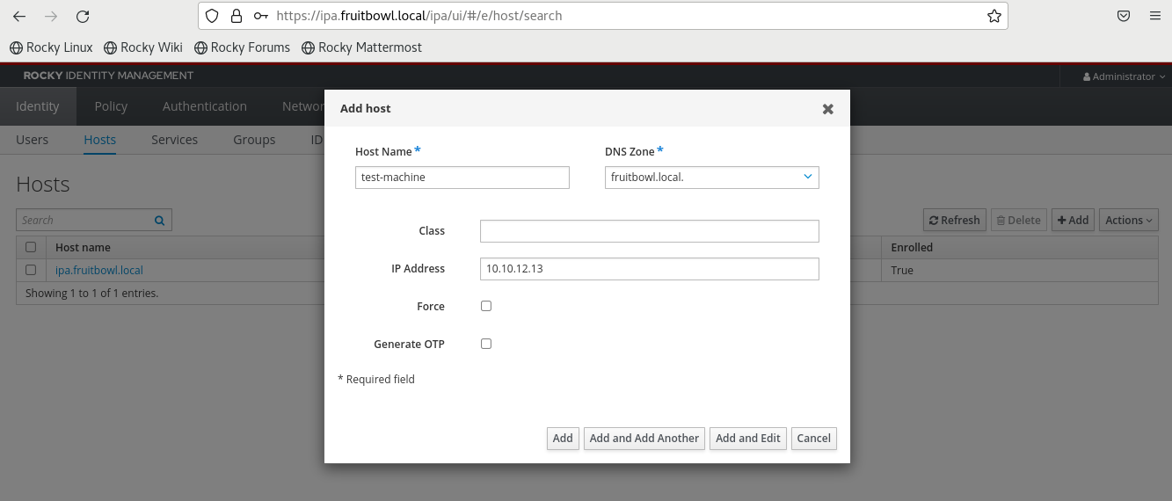The width and height of the screenshot is (1172, 501).
Task: Click the shield tracking protection icon
Action: tap(212, 16)
